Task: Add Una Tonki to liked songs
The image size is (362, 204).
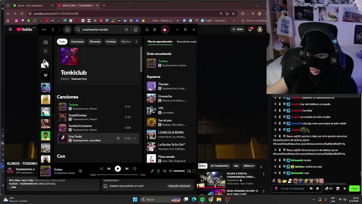Action: coord(118,138)
